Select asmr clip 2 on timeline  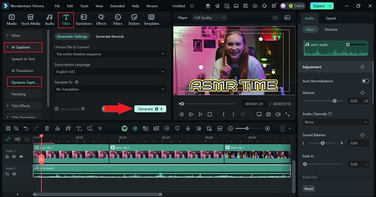pos(166,154)
